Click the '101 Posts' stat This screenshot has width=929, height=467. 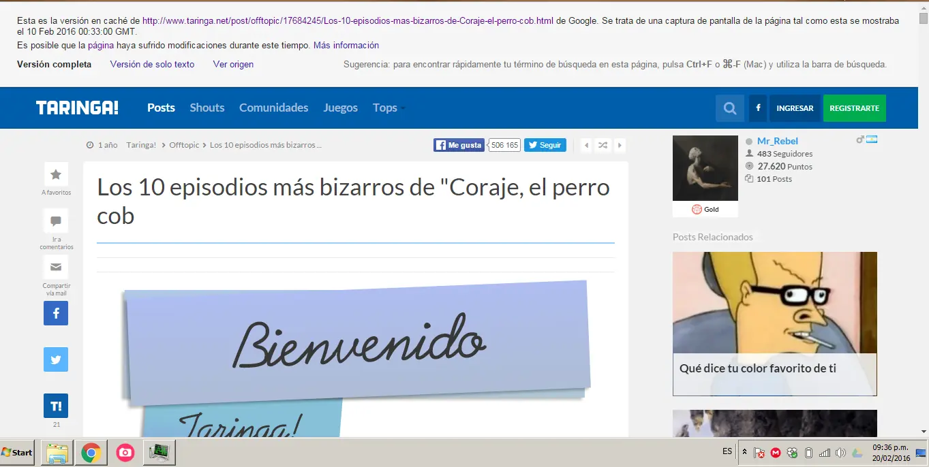tap(769, 179)
